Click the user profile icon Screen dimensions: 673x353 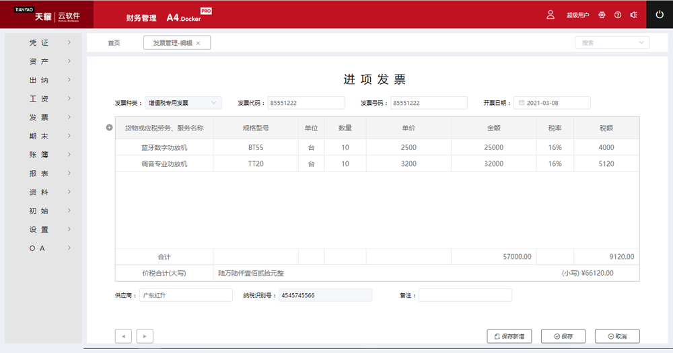tap(551, 15)
